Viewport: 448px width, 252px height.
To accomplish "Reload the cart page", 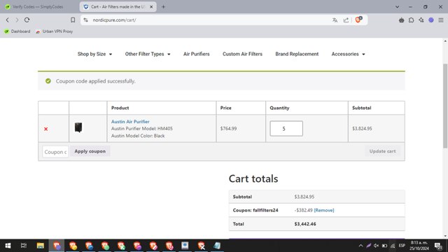I will click(x=27, y=20).
